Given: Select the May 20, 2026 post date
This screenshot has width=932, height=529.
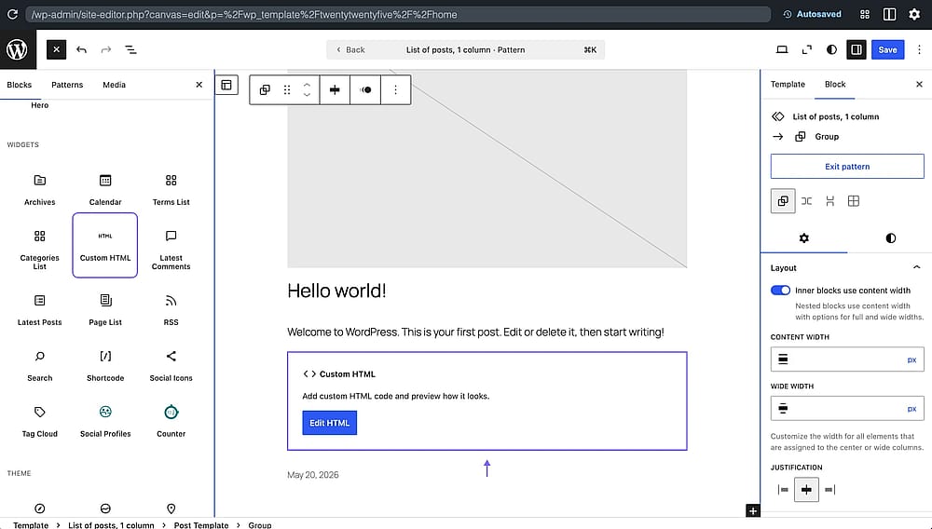Looking at the screenshot, I should click(312, 475).
